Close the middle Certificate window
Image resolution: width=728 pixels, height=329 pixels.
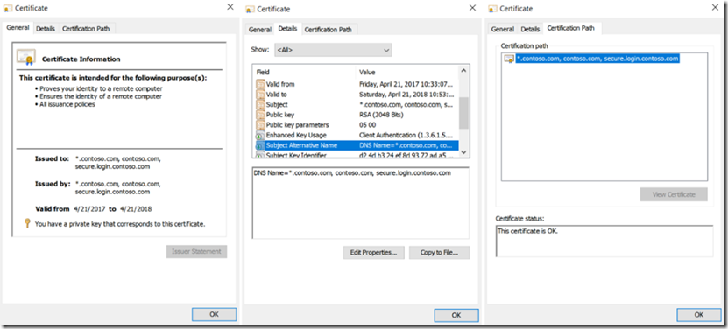pyautogui.click(x=473, y=8)
